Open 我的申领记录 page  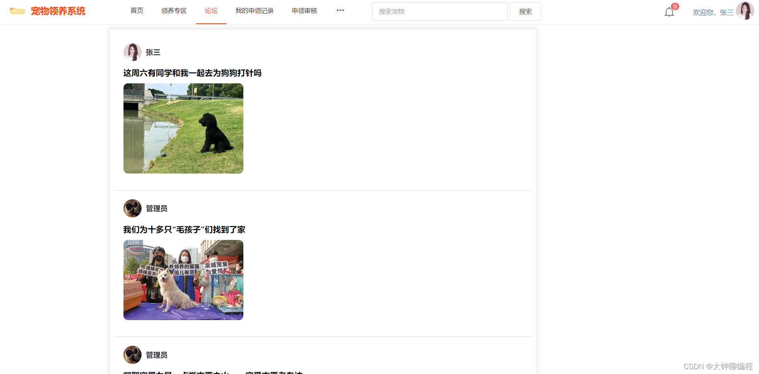[x=254, y=11]
